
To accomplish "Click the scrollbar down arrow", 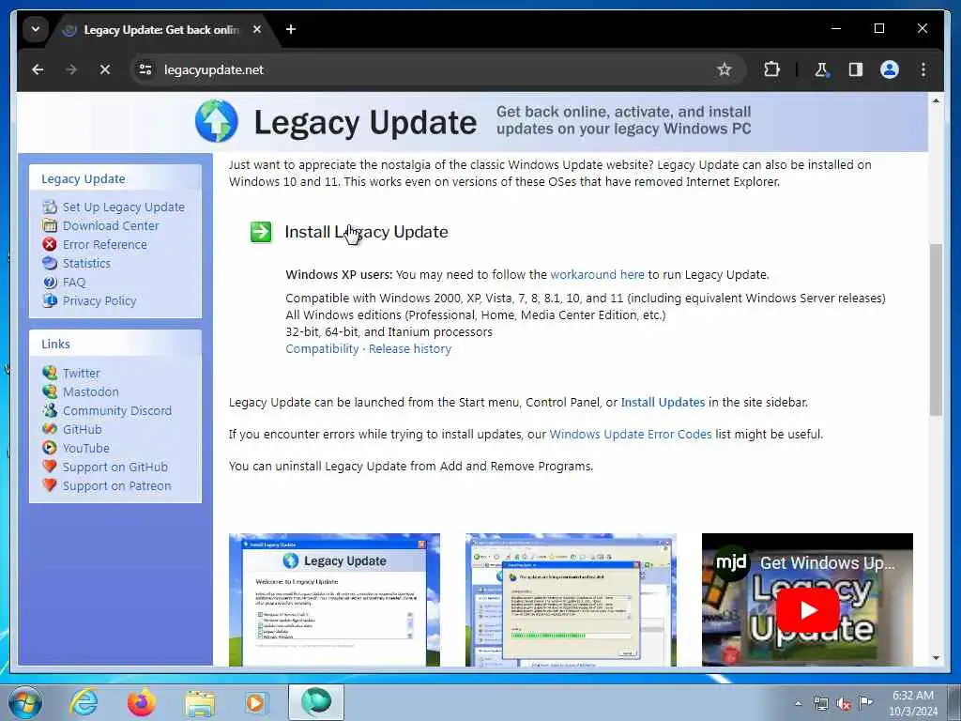I will click(936, 658).
